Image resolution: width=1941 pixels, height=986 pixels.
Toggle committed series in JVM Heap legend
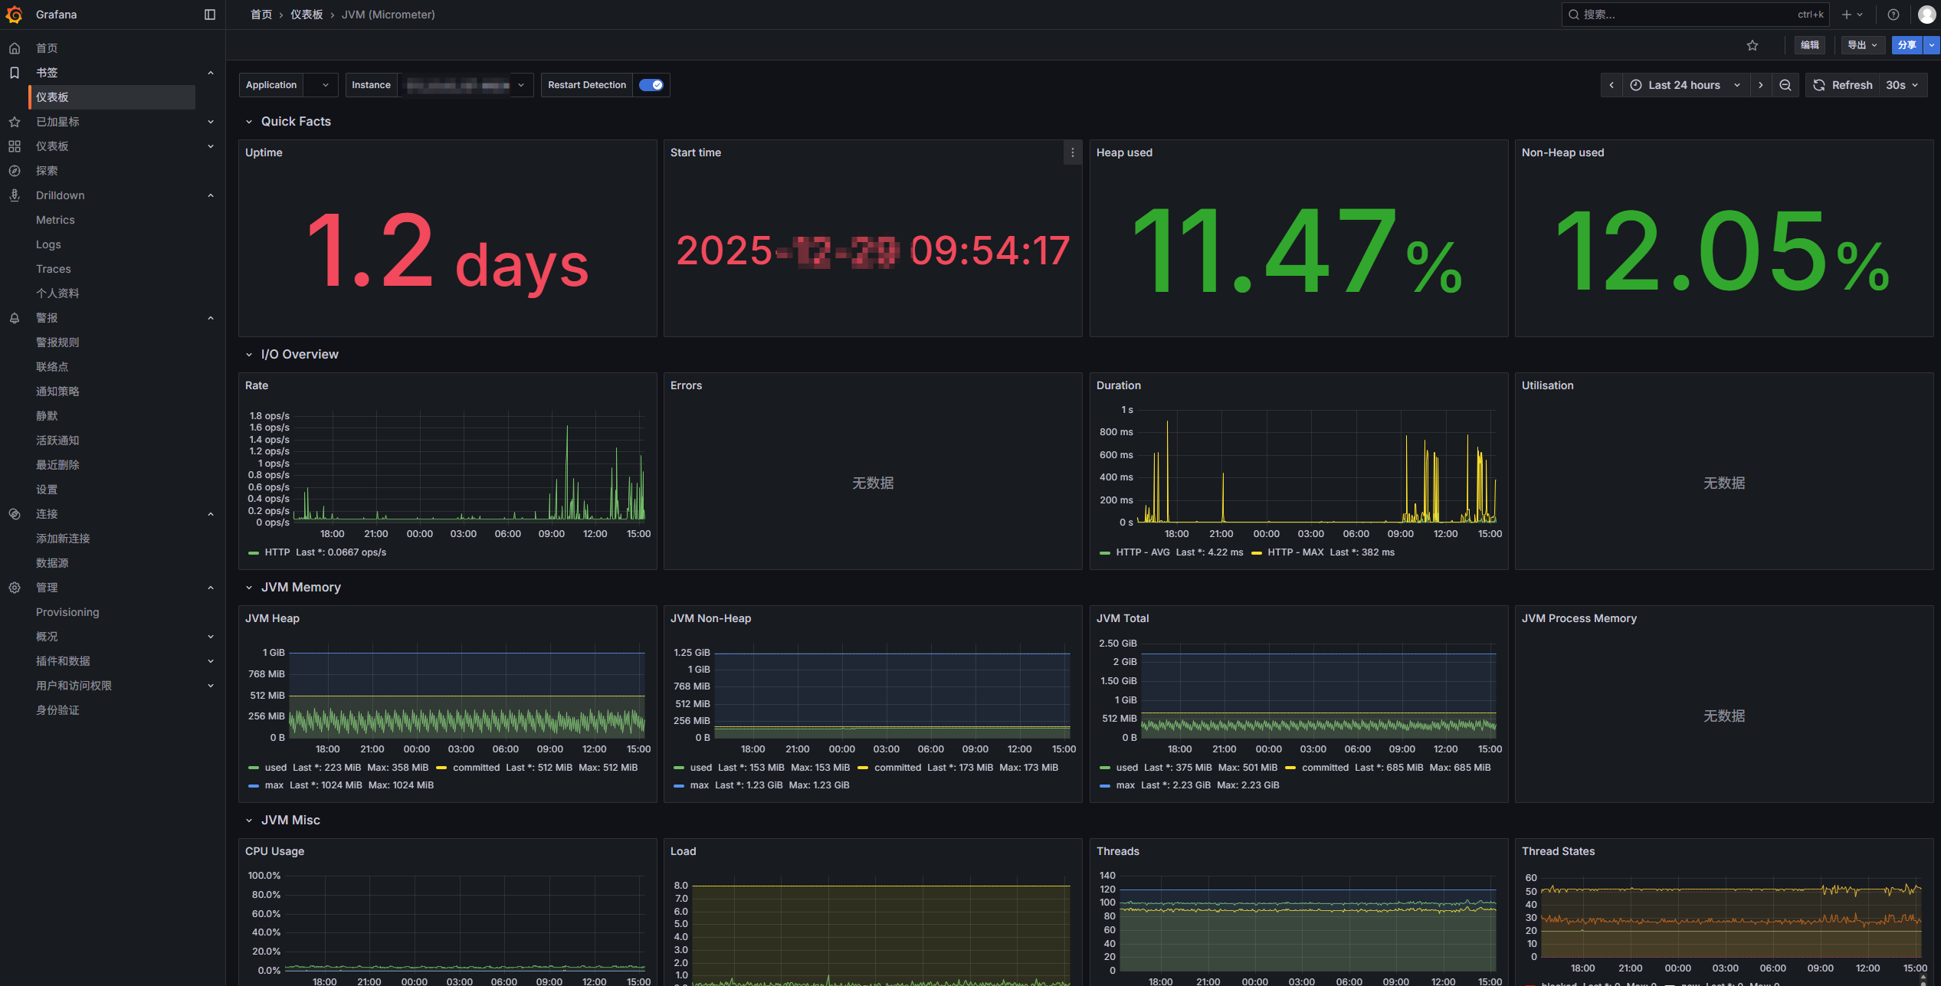pyautogui.click(x=475, y=768)
